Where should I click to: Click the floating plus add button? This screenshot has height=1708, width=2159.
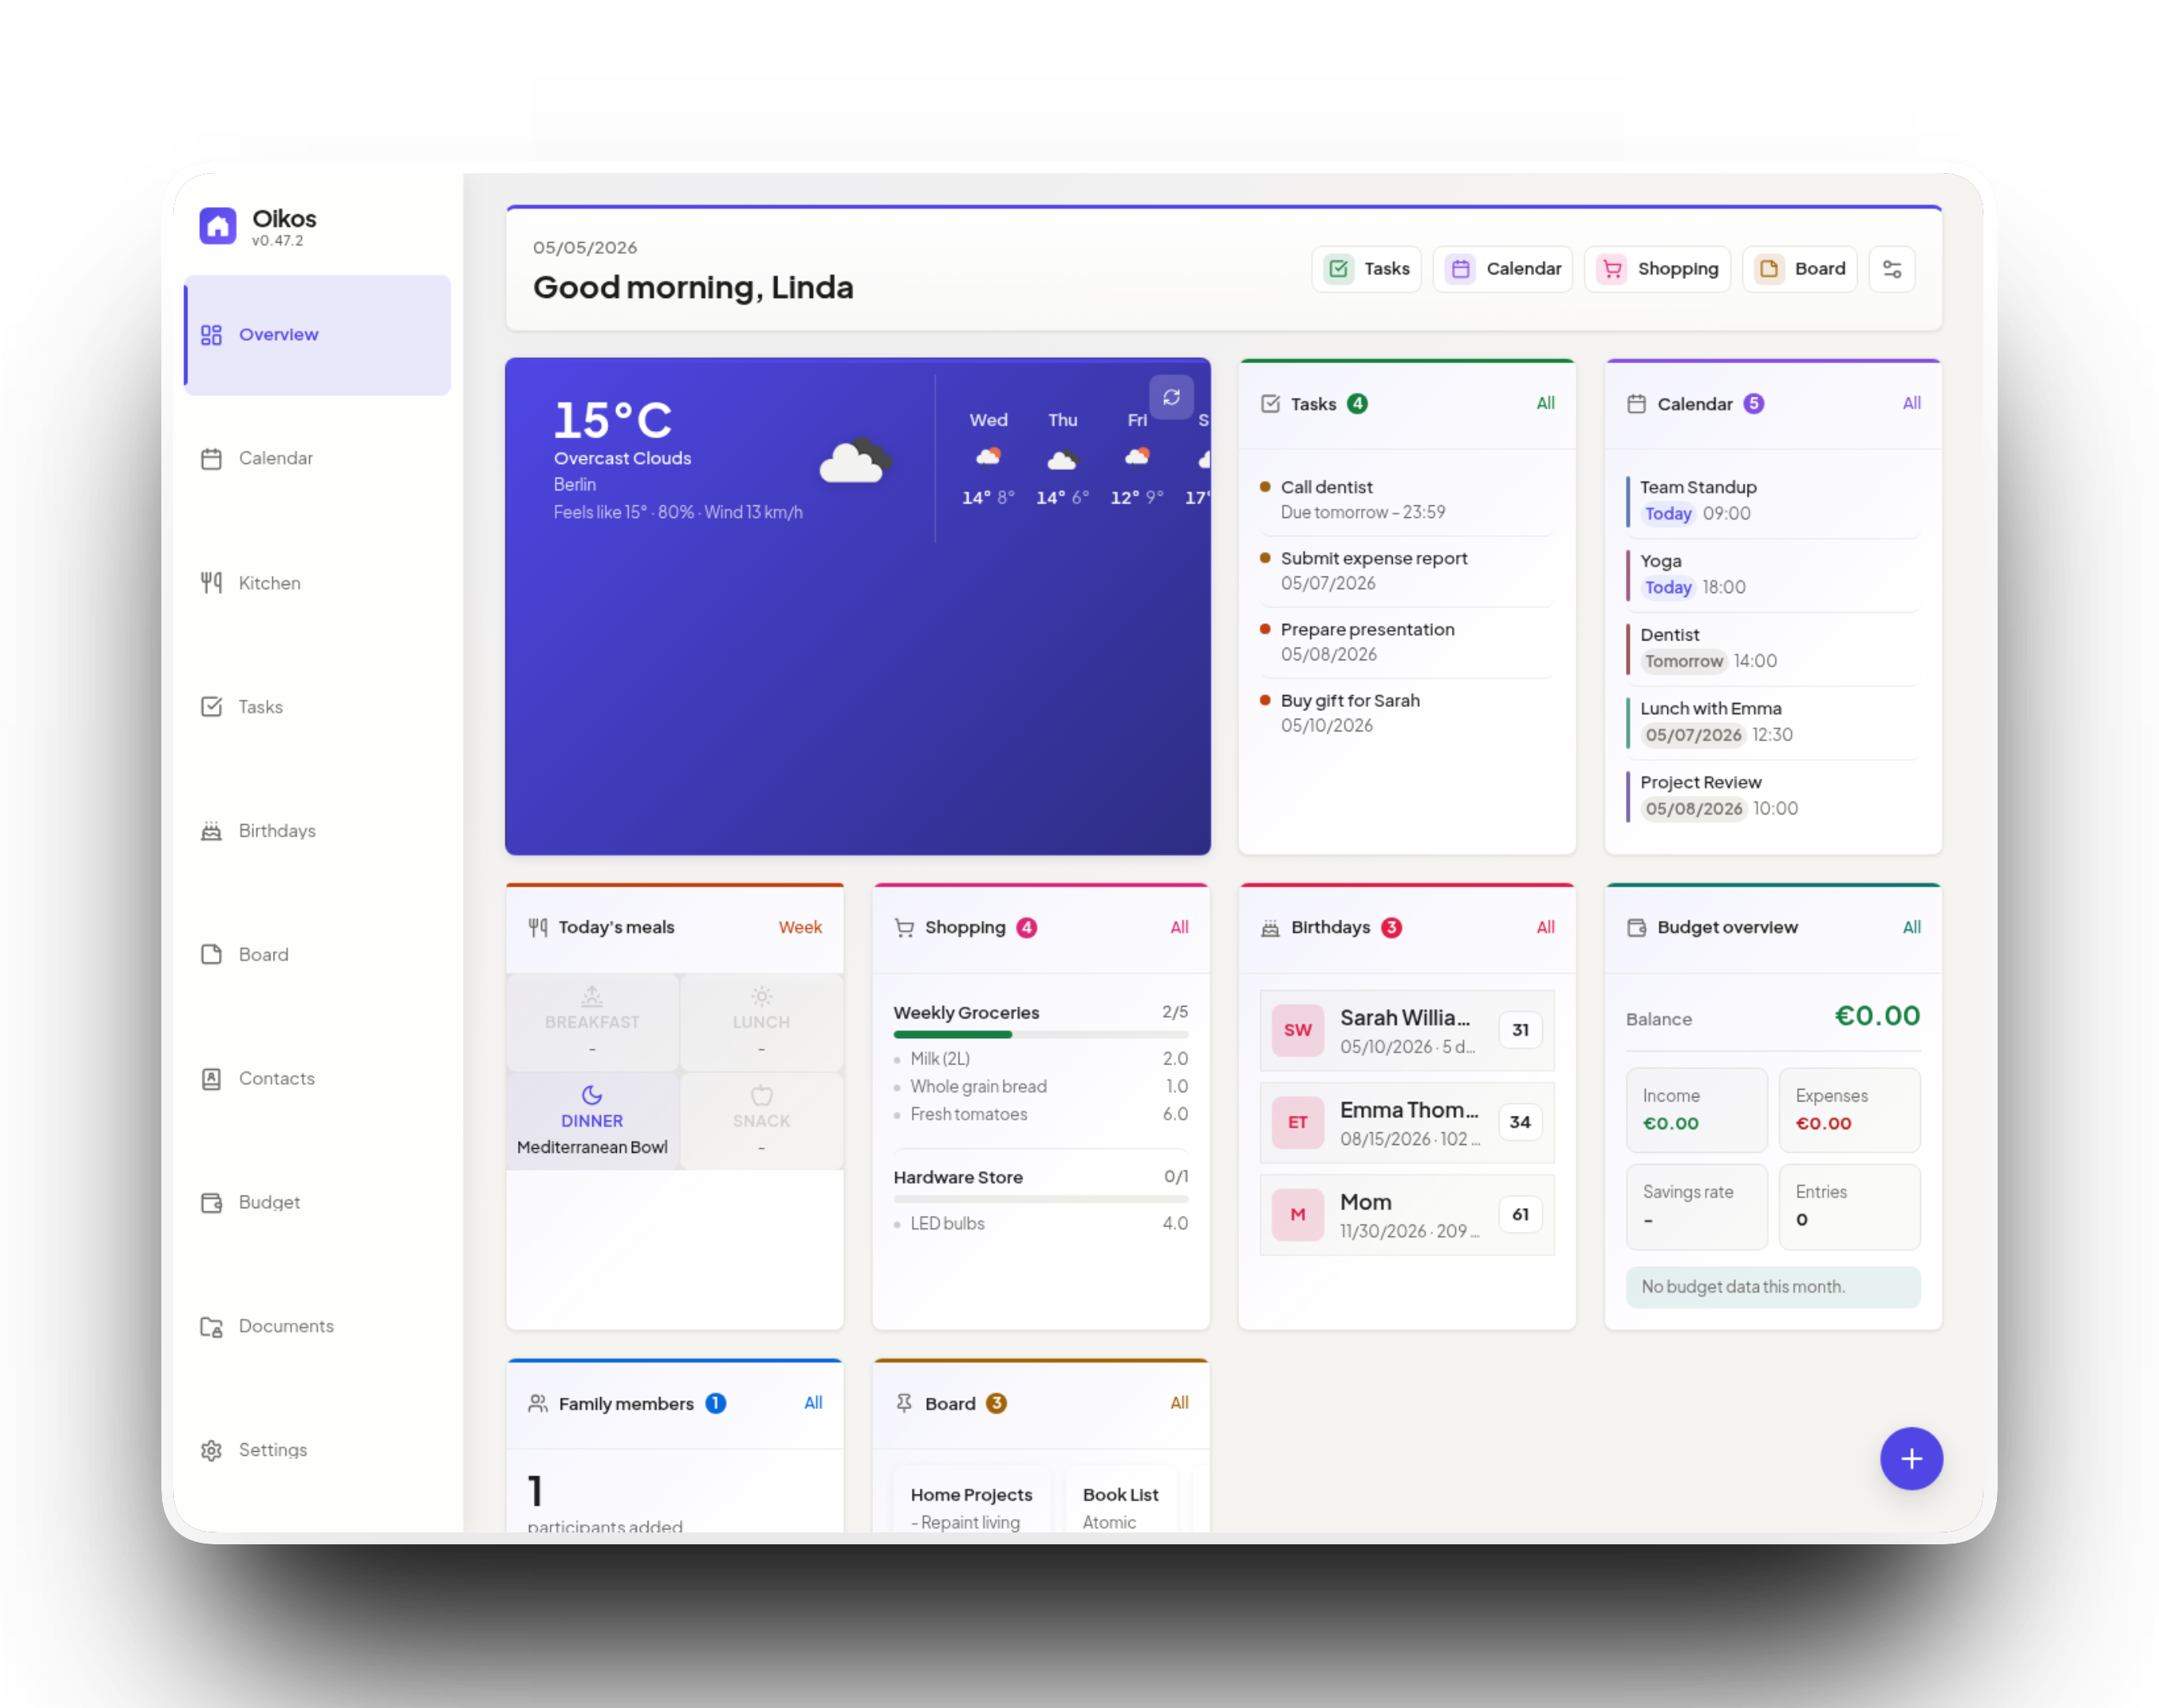click(x=1911, y=1459)
